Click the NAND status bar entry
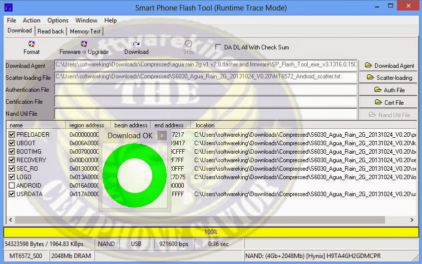 106,244
